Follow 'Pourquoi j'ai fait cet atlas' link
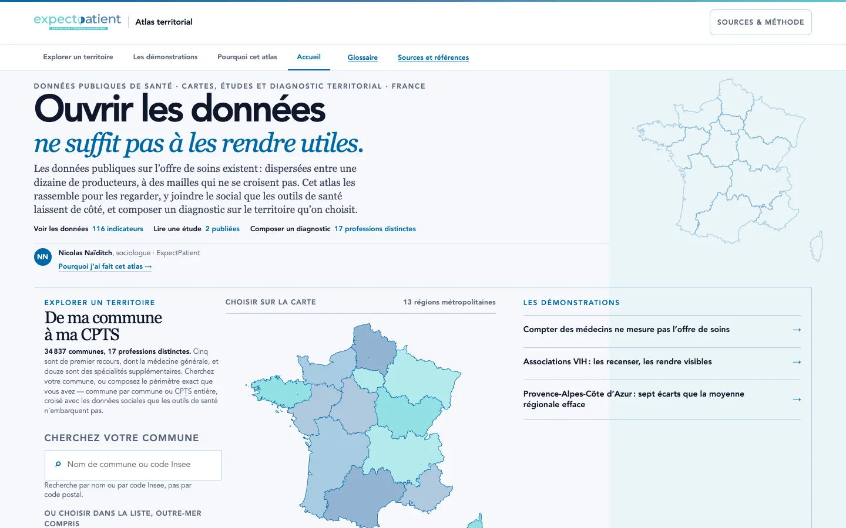846x528 pixels. coord(105,266)
